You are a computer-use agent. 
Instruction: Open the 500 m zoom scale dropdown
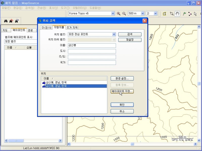coord(143,13)
